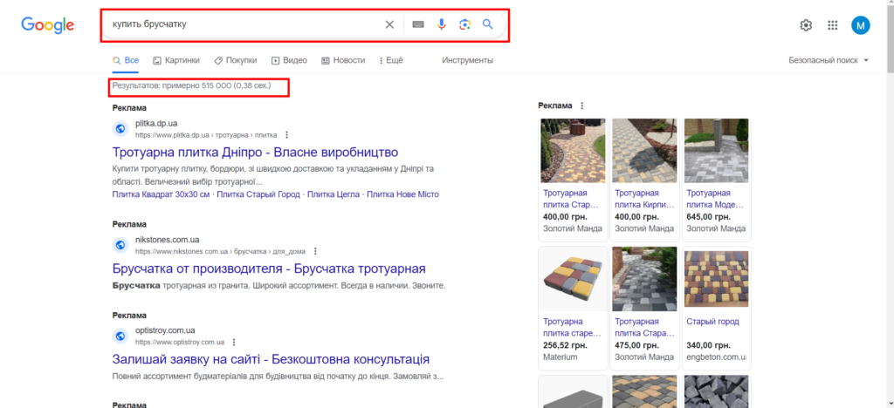The width and height of the screenshot is (894, 408).
Task: Click three-dot menu next to plitka.dp.ua URL
Action: 286,135
